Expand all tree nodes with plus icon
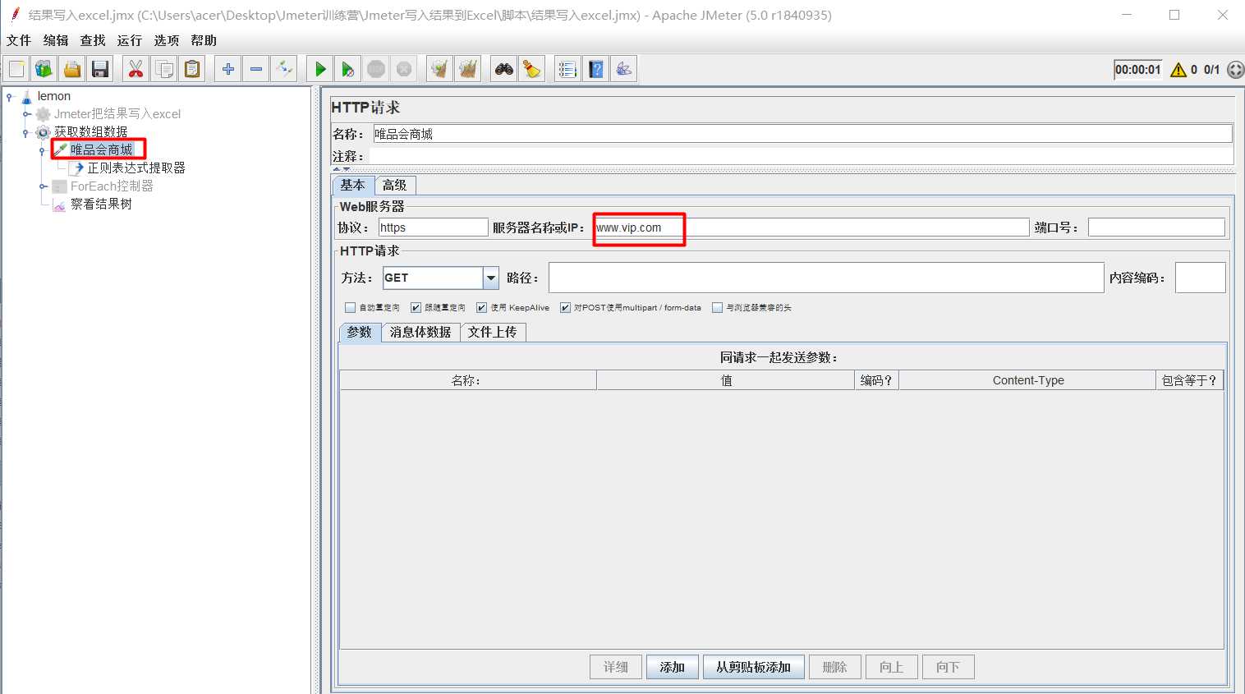Image resolution: width=1245 pixels, height=694 pixels. click(228, 69)
